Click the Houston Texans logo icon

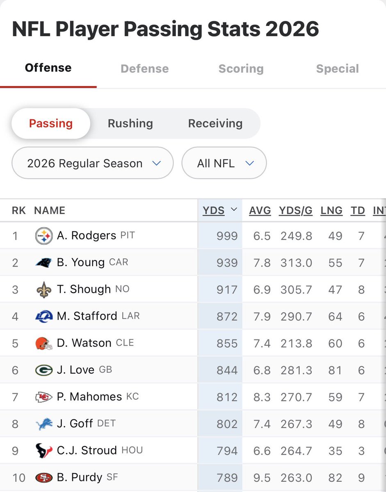[x=43, y=451]
